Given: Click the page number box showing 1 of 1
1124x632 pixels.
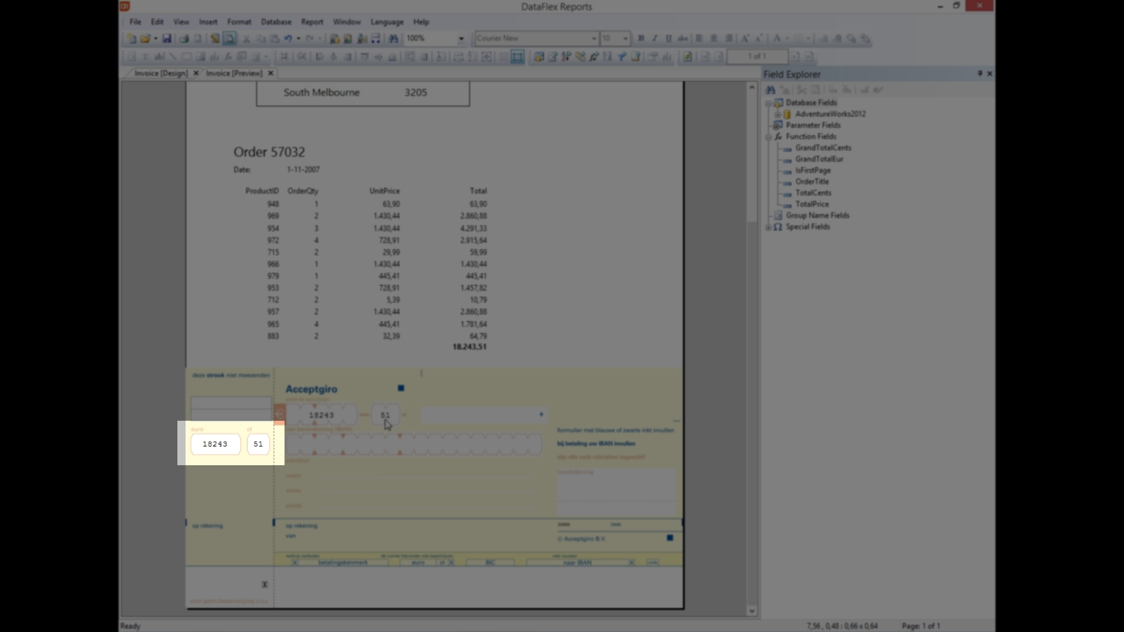Looking at the screenshot, I should [x=757, y=57].
